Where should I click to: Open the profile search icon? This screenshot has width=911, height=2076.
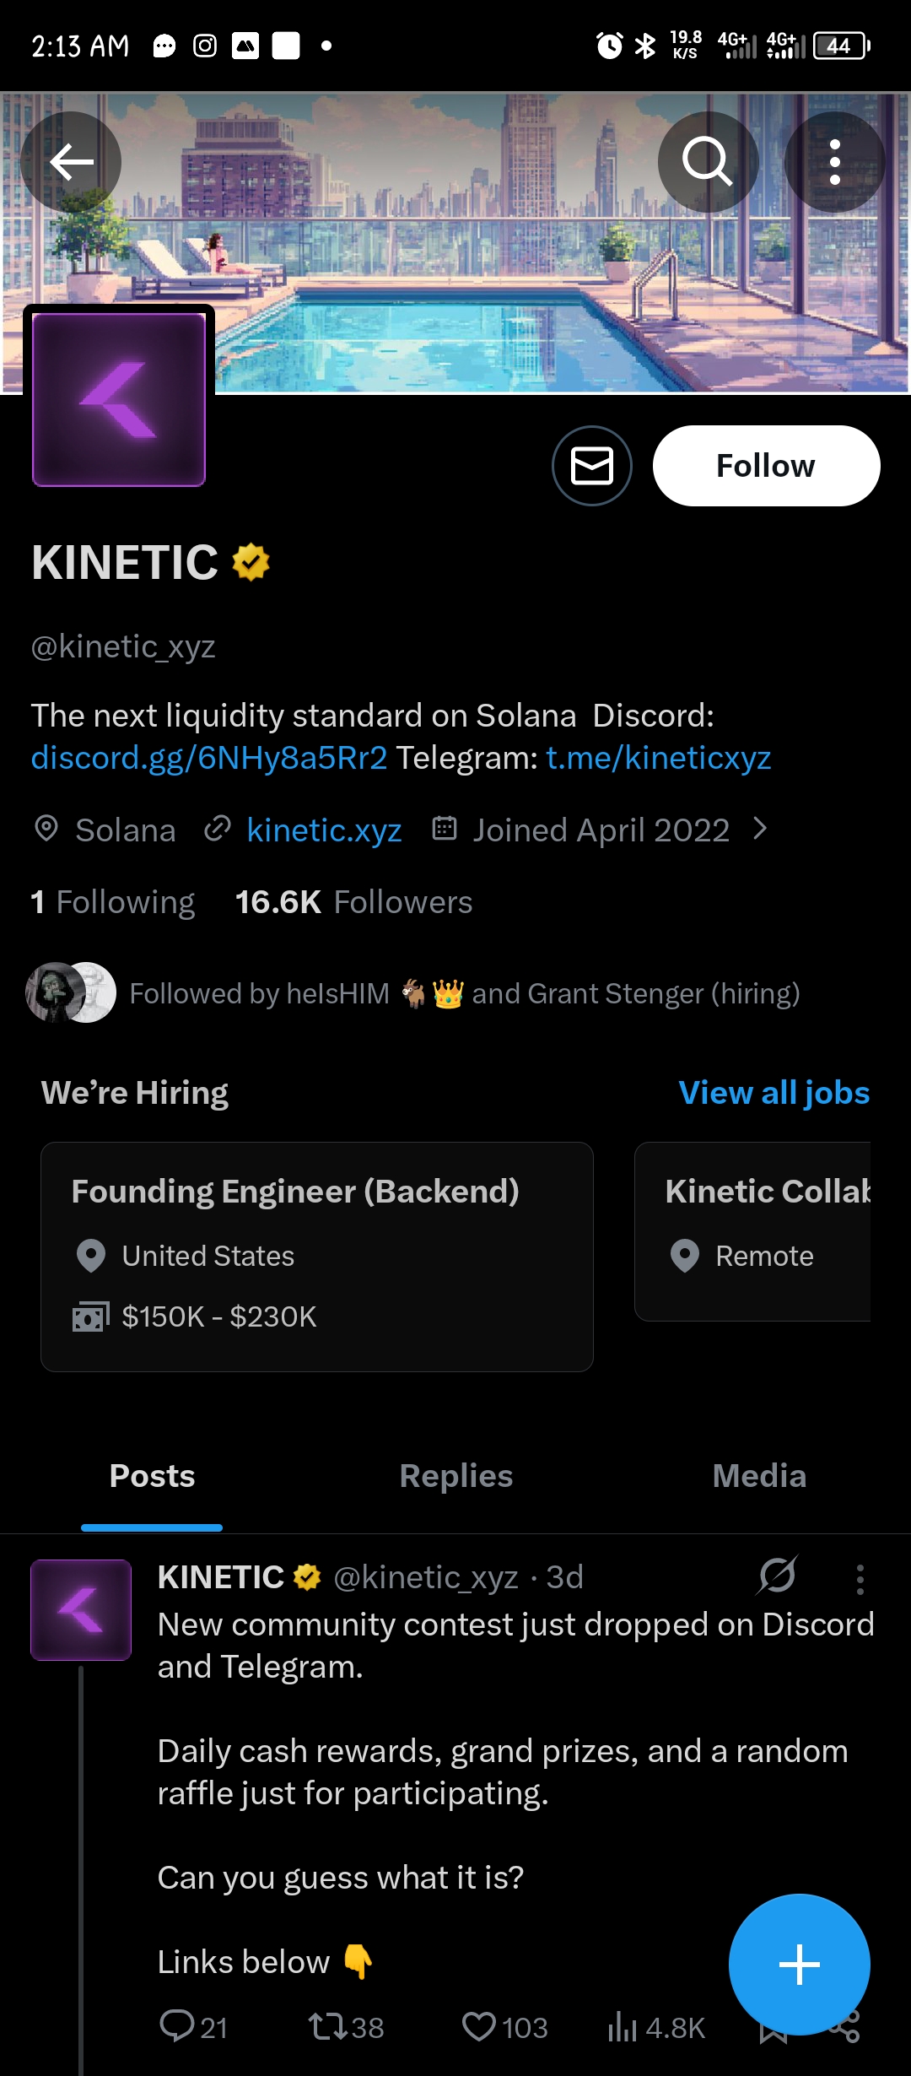(x=708, y=161)
